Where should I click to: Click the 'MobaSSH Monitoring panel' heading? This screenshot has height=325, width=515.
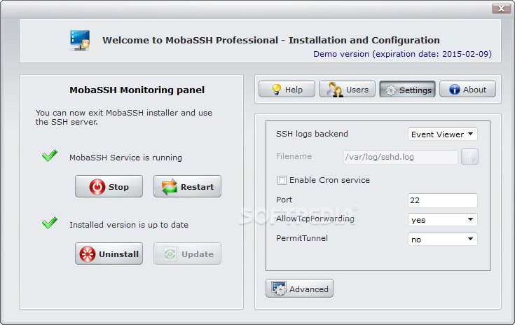coord(137,90)
